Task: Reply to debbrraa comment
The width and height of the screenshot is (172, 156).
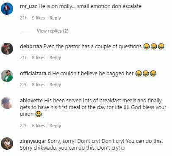Action: [x=55, y=57]
